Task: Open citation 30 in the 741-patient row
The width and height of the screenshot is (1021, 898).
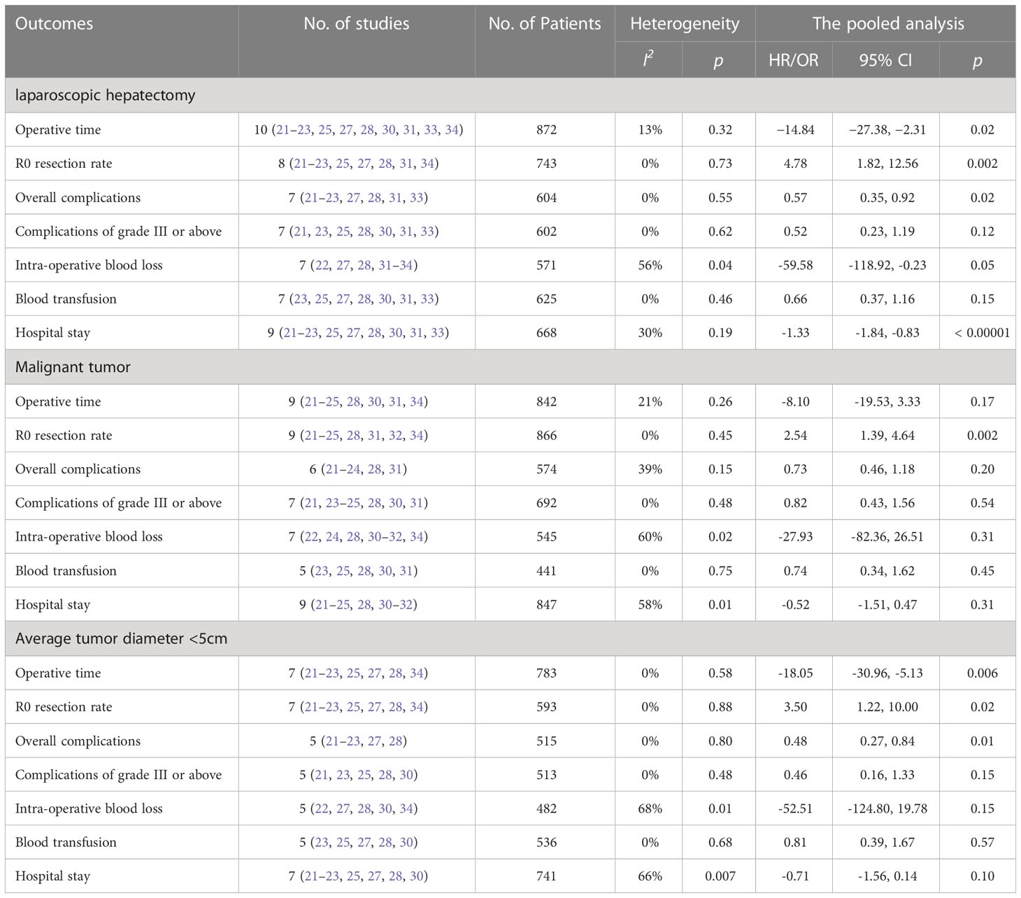Action: [417, 876]
